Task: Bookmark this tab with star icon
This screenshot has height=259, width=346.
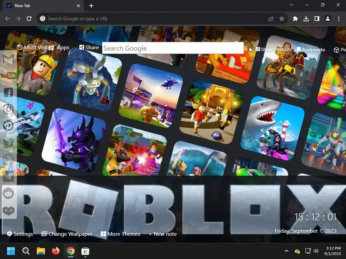Action: tap(282, 19)
